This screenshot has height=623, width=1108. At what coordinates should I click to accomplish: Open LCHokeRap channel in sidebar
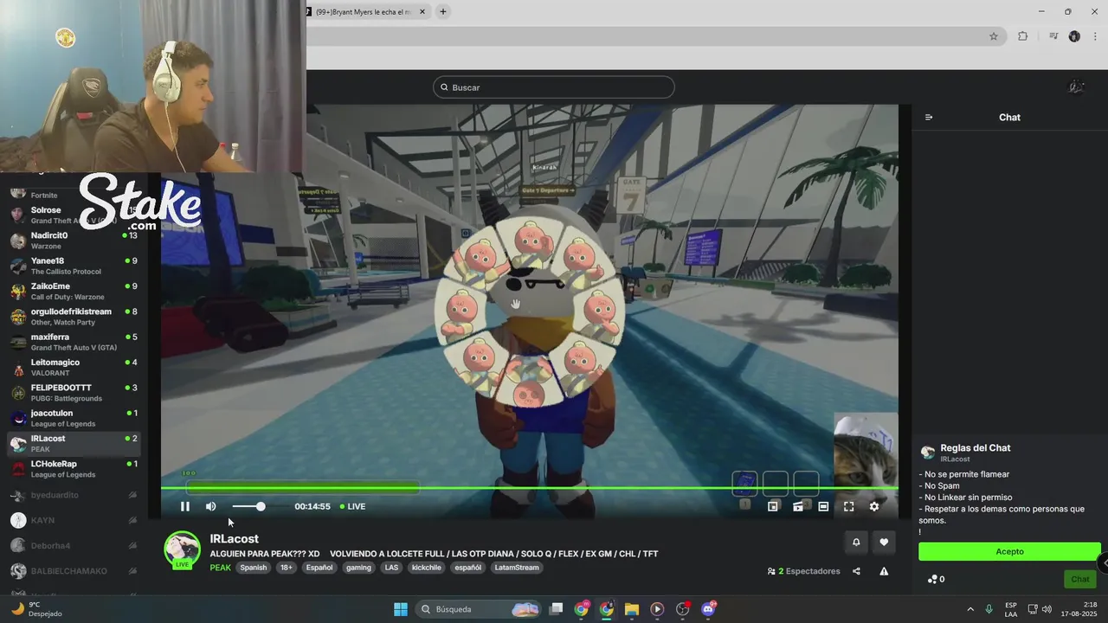pyautogui.click(x=74, y=469)
